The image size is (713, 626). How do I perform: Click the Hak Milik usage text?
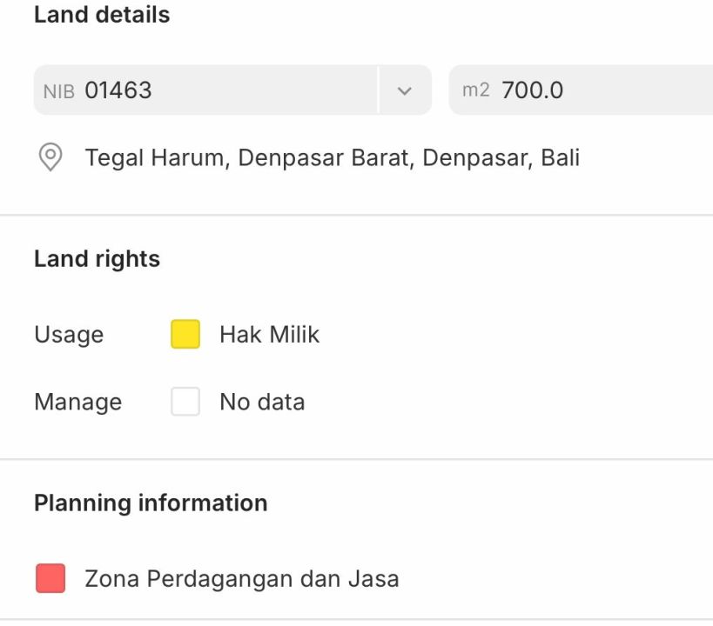click(x=269, y=335)
